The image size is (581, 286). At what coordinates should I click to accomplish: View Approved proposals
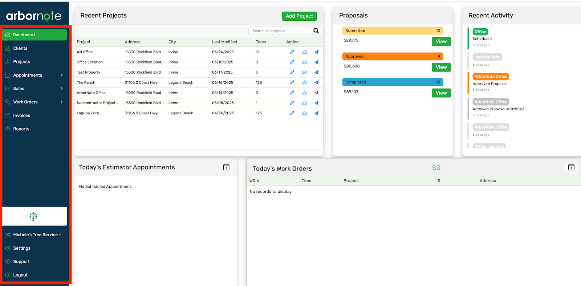click(x=441, y=67)
